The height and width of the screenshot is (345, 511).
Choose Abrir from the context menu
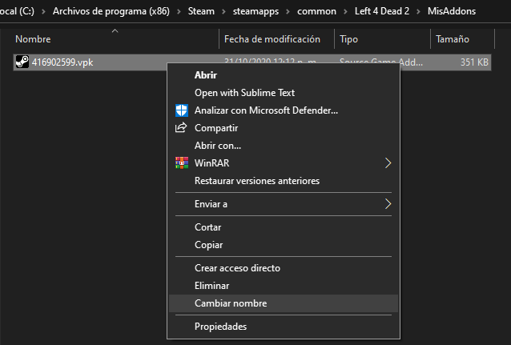(205, 75)
